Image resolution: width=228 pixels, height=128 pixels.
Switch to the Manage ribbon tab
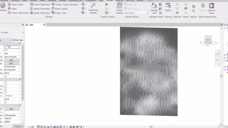pos(109,1)
